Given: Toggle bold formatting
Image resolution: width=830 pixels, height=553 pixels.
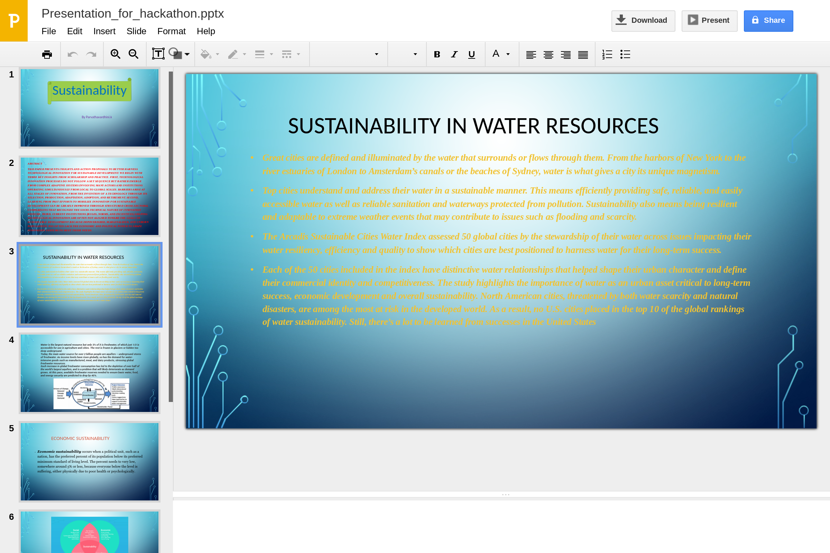Looking at the screenshot, I should pos(437,54).
